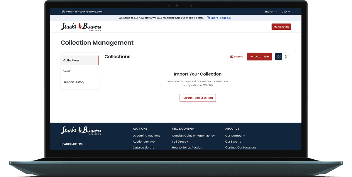Viewport: 352px width, 177px height.
Task: Select the grid view icon
Action: pos(278,56)
